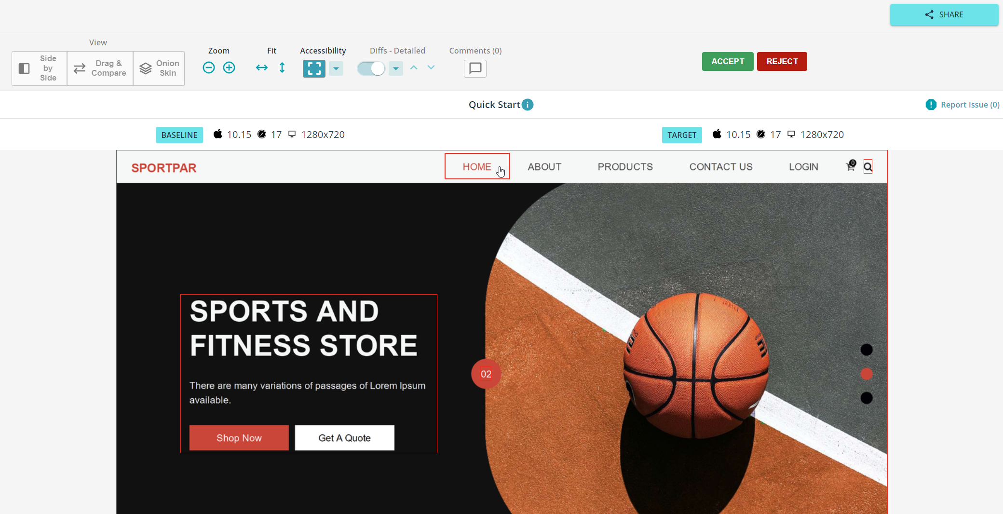Expand the Diffs options dropdown arrow
The width and height of the screenshot is (1003, 514).
396,68
